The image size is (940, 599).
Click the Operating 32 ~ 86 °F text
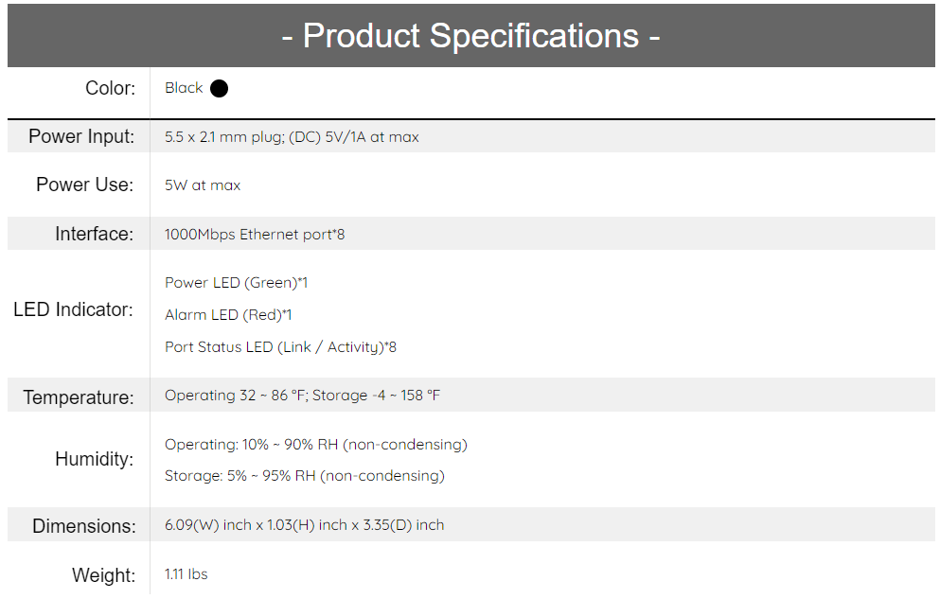[x=236, y=396]
